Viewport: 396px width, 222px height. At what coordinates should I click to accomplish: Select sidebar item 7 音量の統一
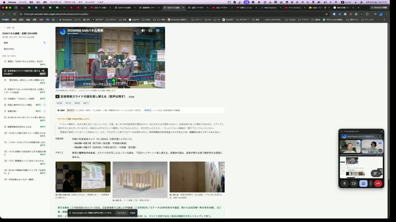click(x=25, y=111)
